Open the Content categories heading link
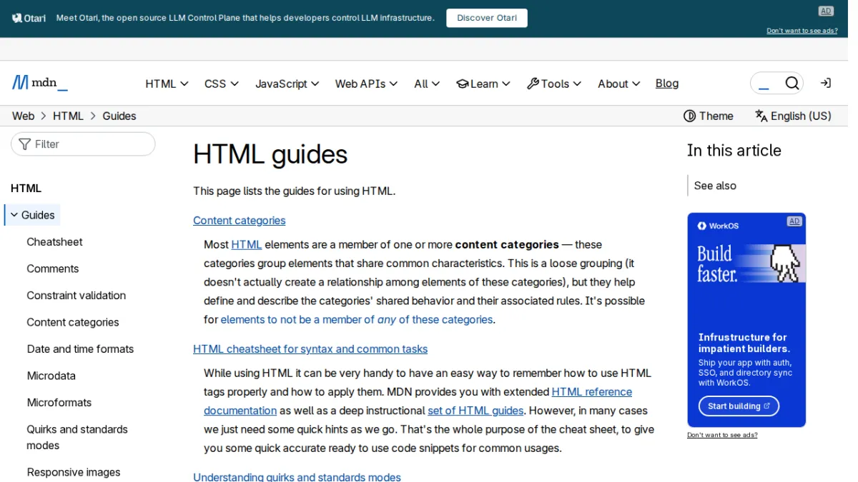The height and width of the screenshot is (482, 858). tap(240, 221)
